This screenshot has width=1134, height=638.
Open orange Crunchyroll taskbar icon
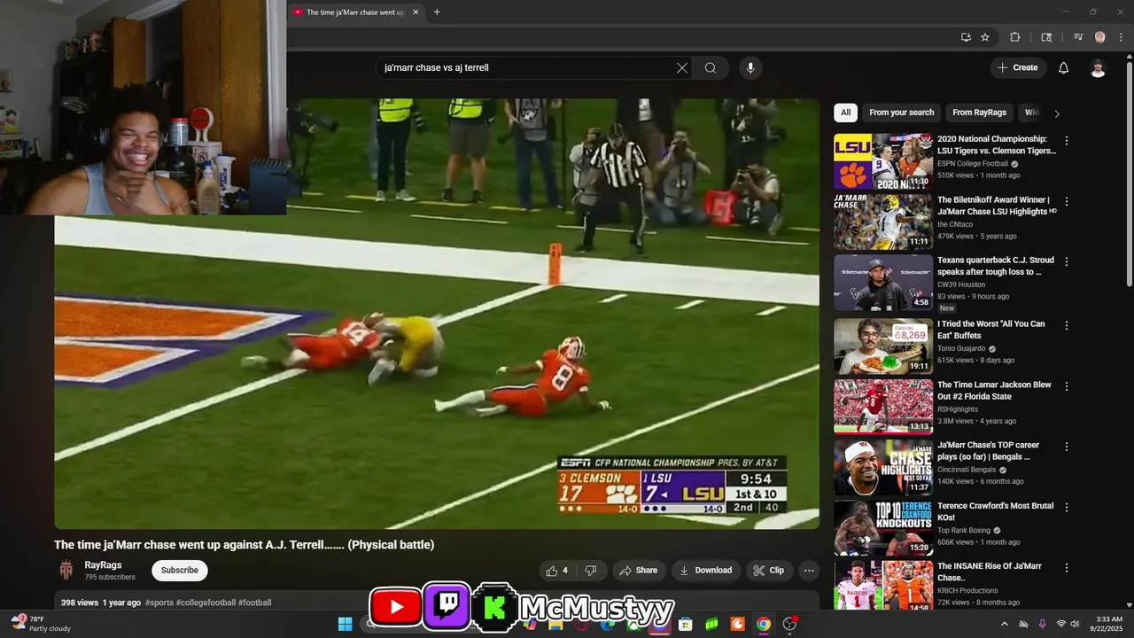pos(737,624)
